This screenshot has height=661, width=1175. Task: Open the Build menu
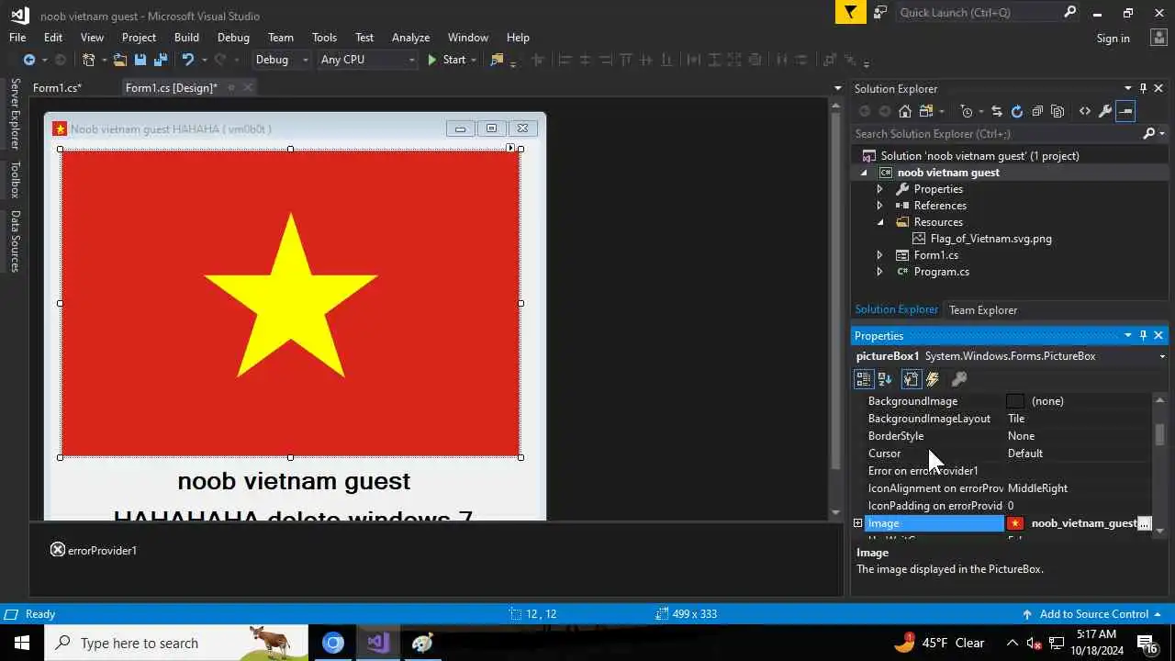[186, 38]
